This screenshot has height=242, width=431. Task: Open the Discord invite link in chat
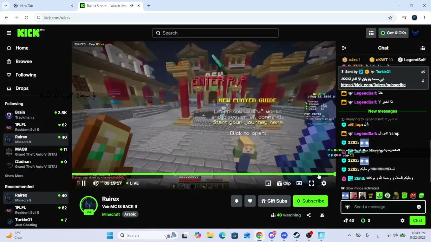pos(380,150)
